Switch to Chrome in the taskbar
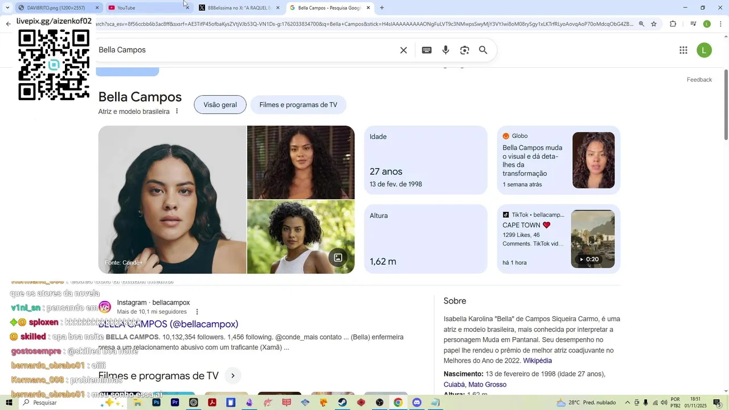Viewport: 729px width, 410px height. coord(398,403)
